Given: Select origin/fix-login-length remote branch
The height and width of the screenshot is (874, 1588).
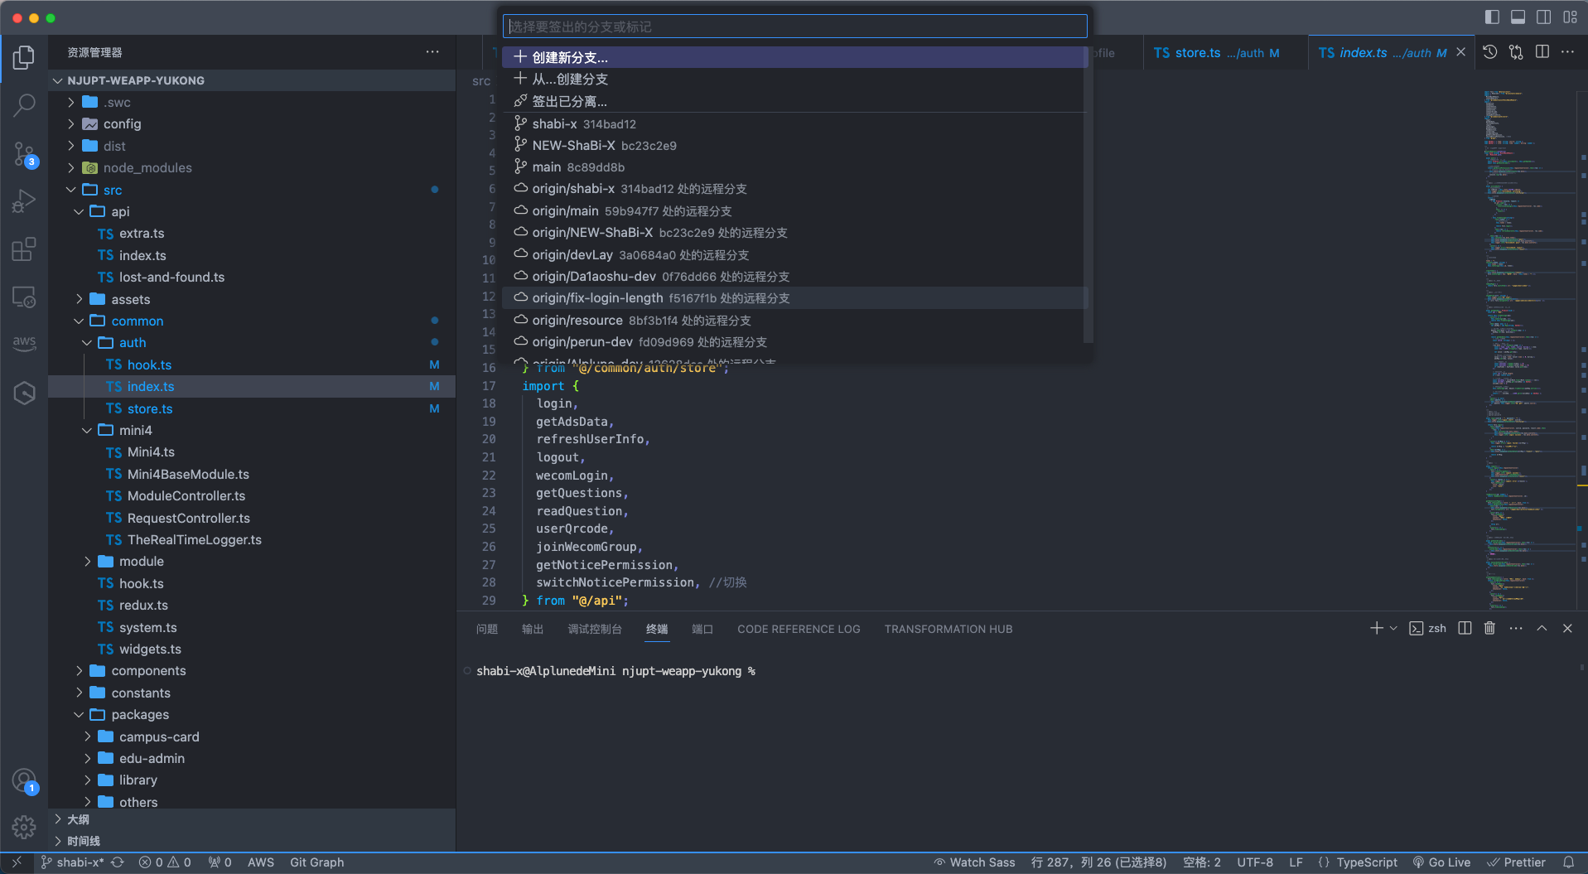Looking at the screenshot, I should (794, 297).
